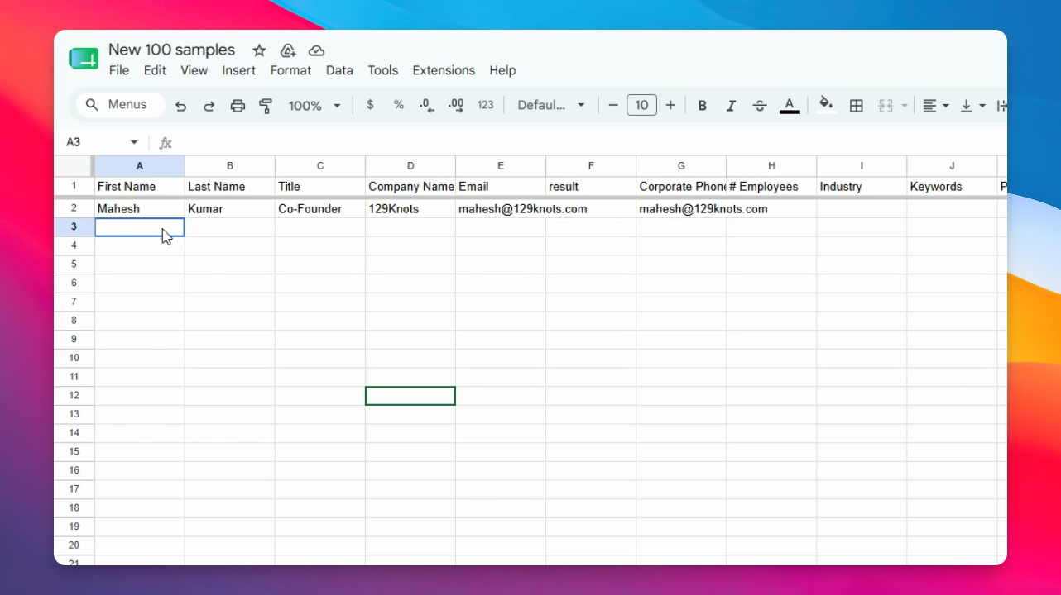Apply currency format with dollar icon
This screenshot has width=1061, height=595.
click(370, 105)
